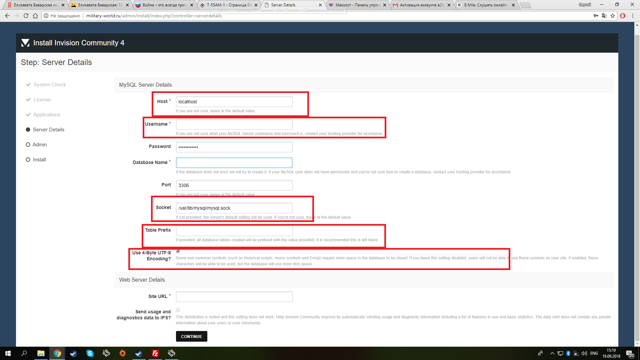Click the CONTINUE button
The width and height of the screenshot is (640, 360).
[191, 336]
